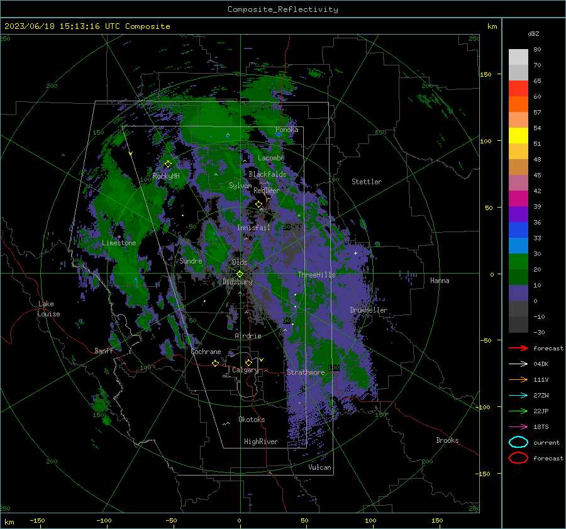Click the 57 value on dBZ scale
This screenshot has width=566, height=529.
(x=537, y=112)
